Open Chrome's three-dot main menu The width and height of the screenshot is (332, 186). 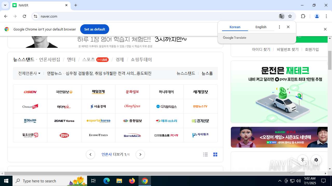point(326,16)
